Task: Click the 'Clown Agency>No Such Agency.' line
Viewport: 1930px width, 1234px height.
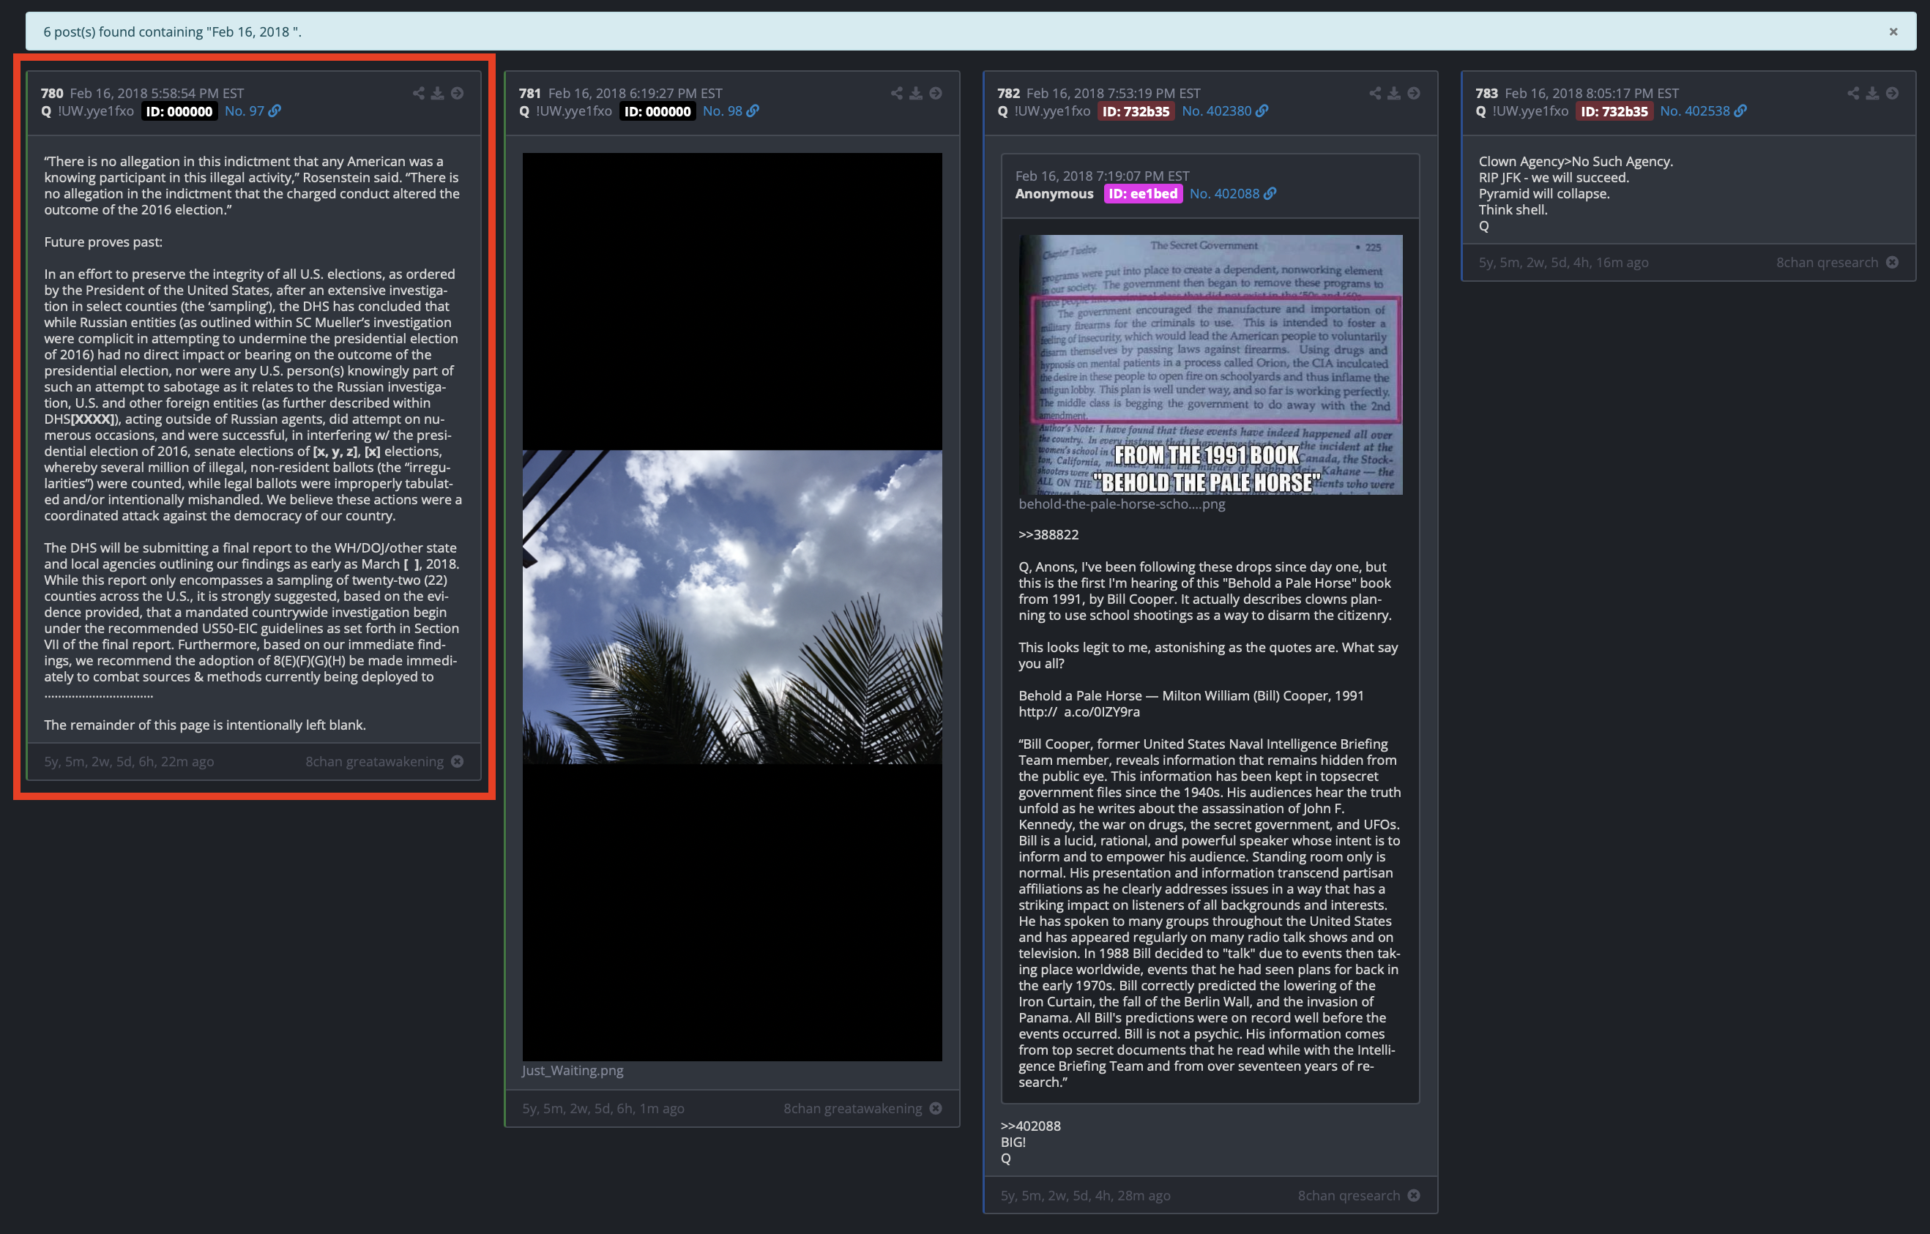Action: (1576, 161)
